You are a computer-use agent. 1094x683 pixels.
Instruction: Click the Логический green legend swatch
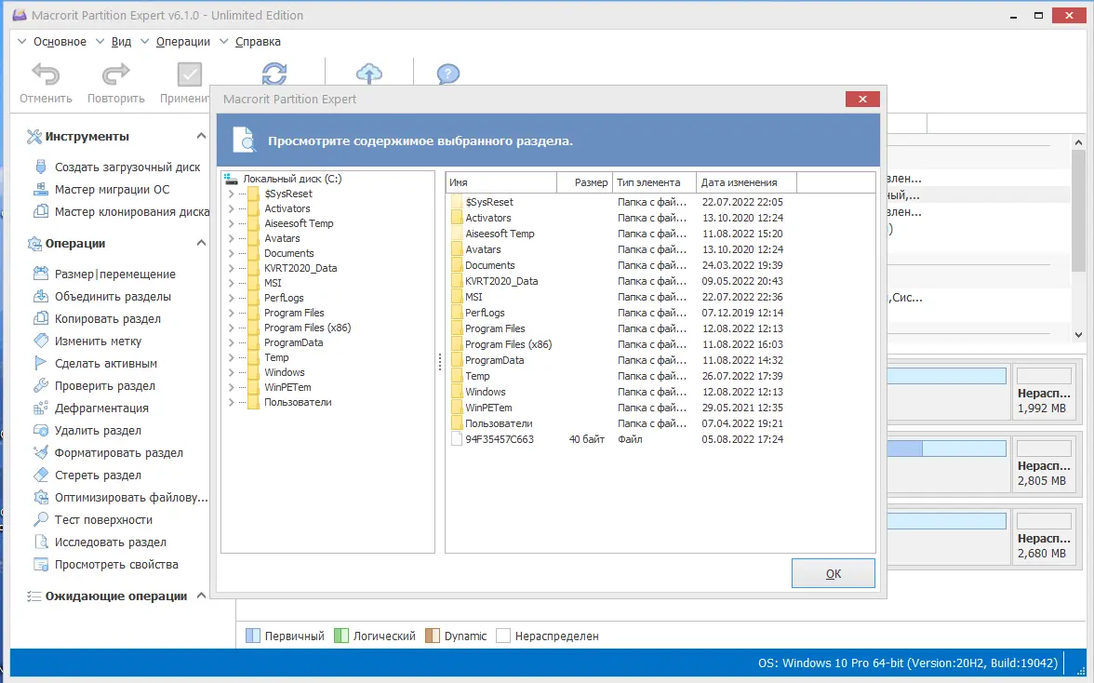341,636
